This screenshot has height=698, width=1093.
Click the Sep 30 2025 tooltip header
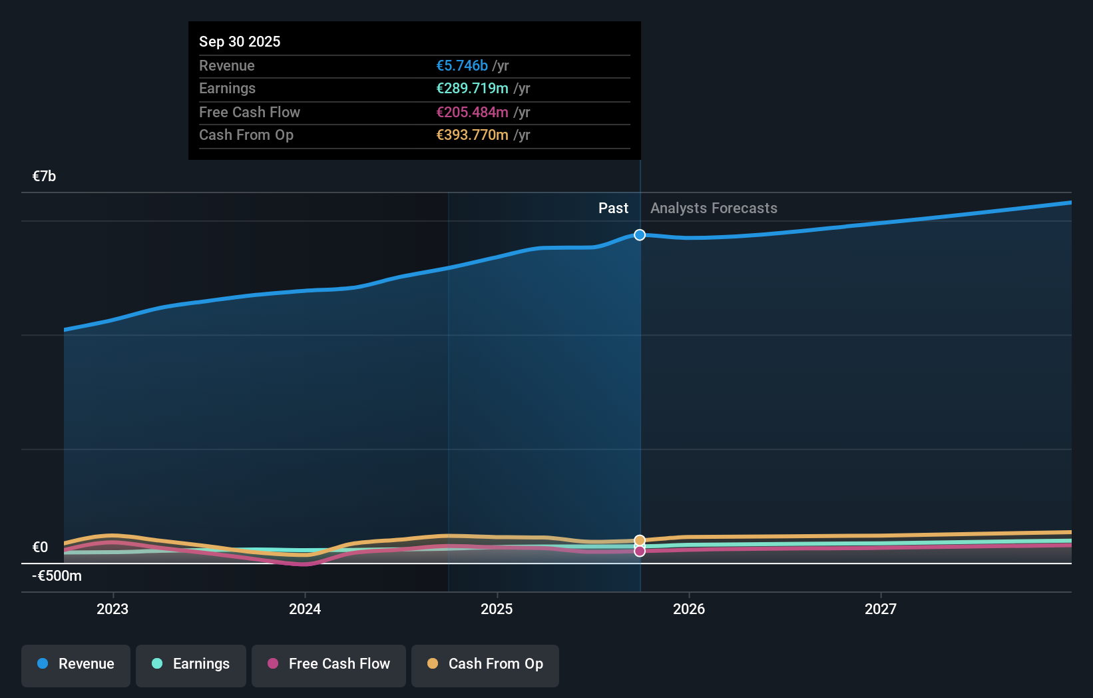[x=240, y=41]
